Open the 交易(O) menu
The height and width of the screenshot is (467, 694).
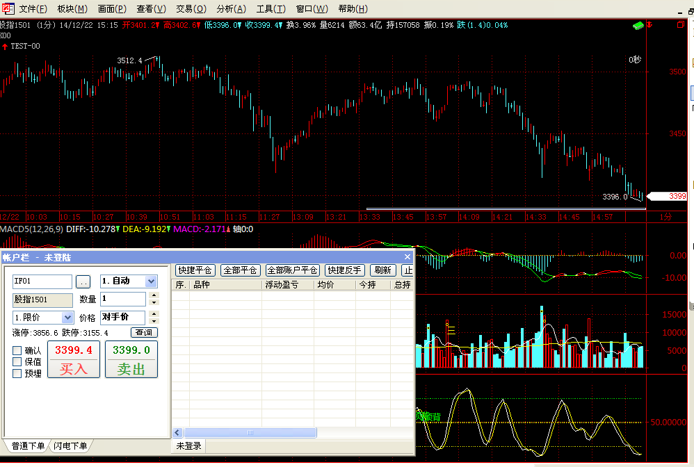(x=191, y=9)
